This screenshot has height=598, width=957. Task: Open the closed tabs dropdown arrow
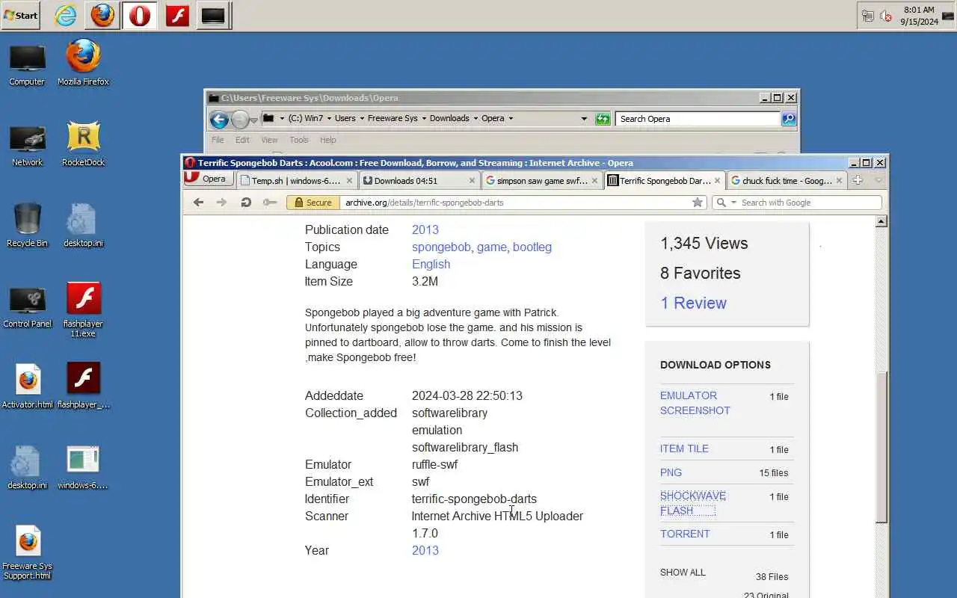coord(878,180)
